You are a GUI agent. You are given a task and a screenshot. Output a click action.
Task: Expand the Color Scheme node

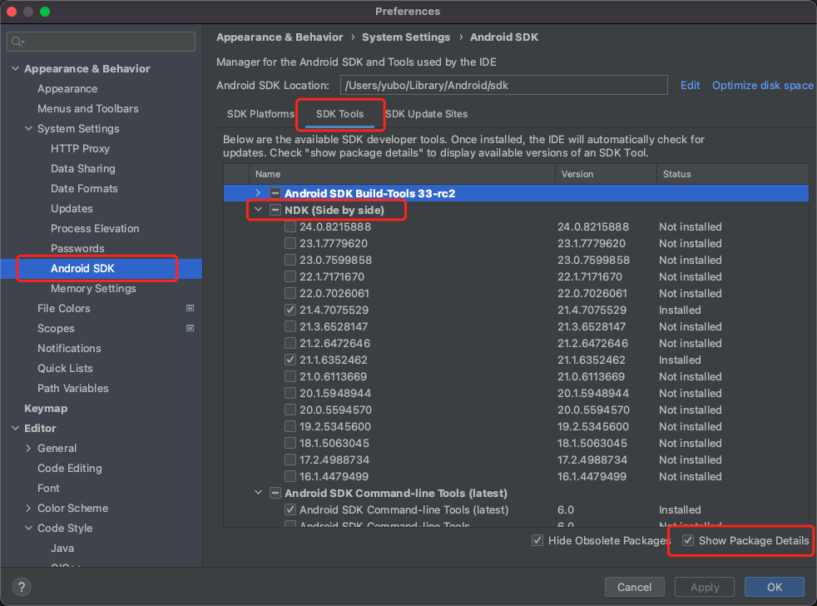pos(28,508)
